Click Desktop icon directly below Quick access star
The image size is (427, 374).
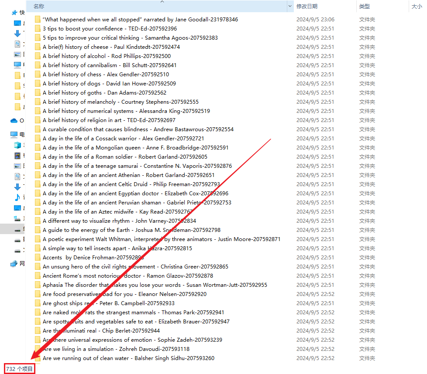tap(17, 23)
